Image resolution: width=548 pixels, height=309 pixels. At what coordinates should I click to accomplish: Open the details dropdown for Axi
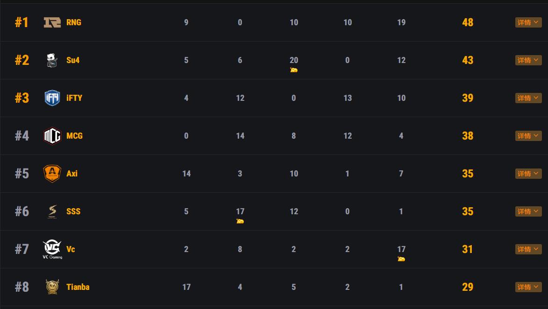click(x=528, y=174)
